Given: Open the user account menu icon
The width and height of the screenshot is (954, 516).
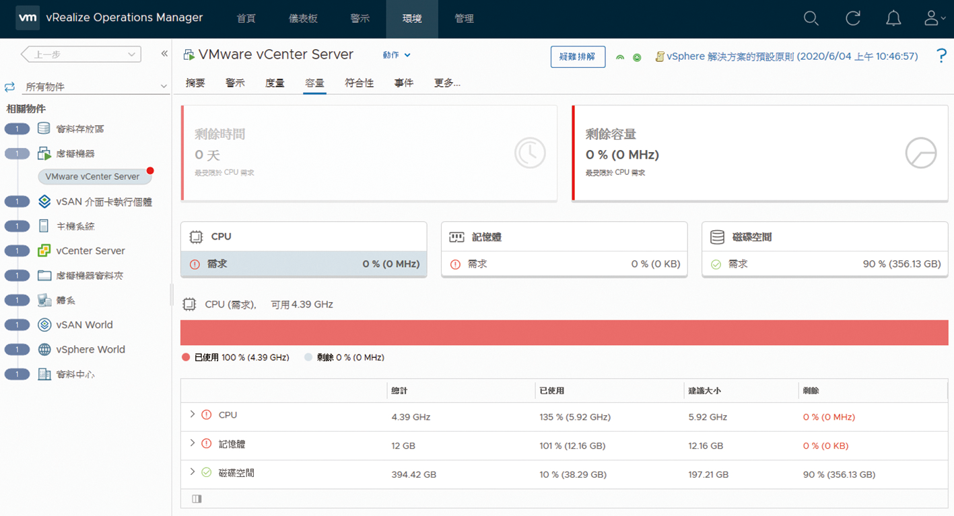Looking at the screenshot, I should [x=934, y=19].
